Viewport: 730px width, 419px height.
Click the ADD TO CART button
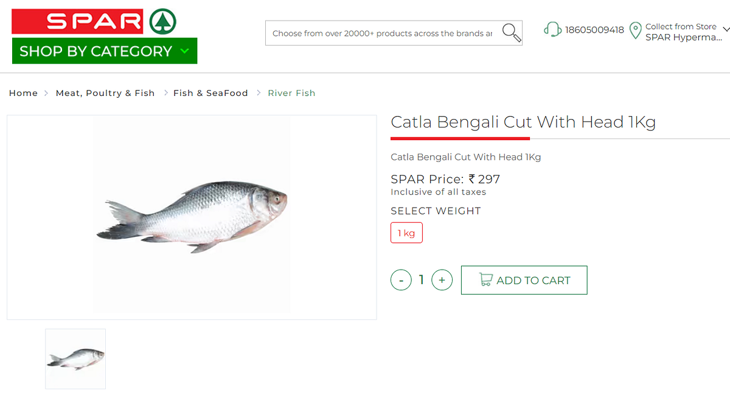click(524, 280)
